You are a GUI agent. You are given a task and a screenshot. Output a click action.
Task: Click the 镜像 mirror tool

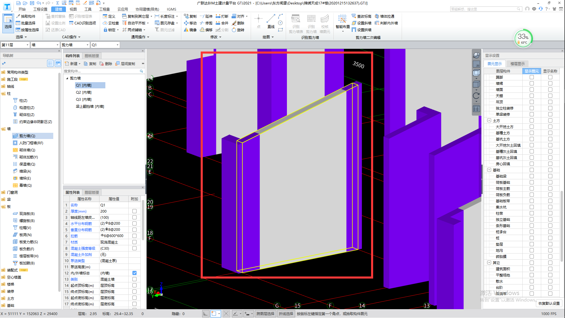(x=190, y=30)
